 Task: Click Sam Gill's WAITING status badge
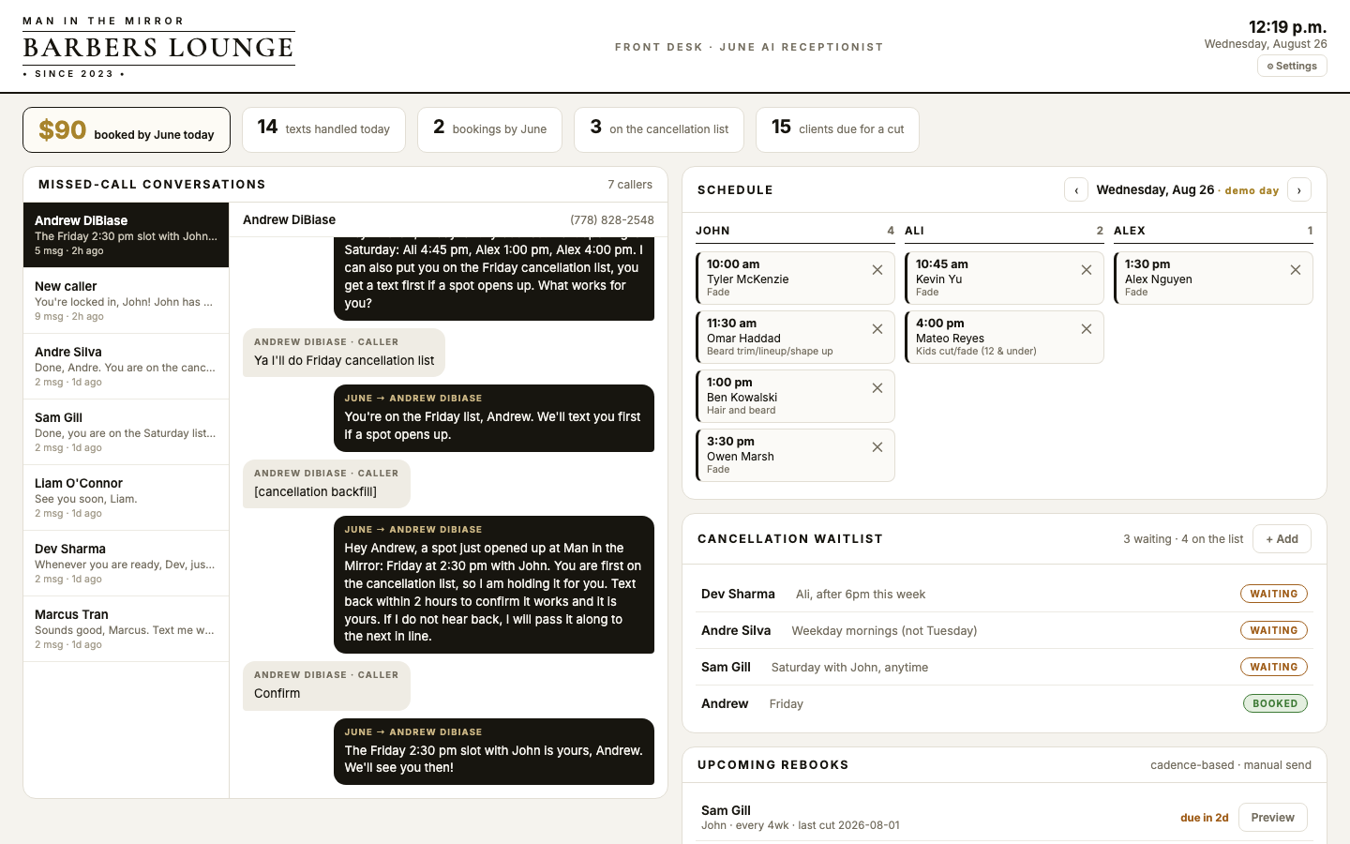[x=1274, y=667]
